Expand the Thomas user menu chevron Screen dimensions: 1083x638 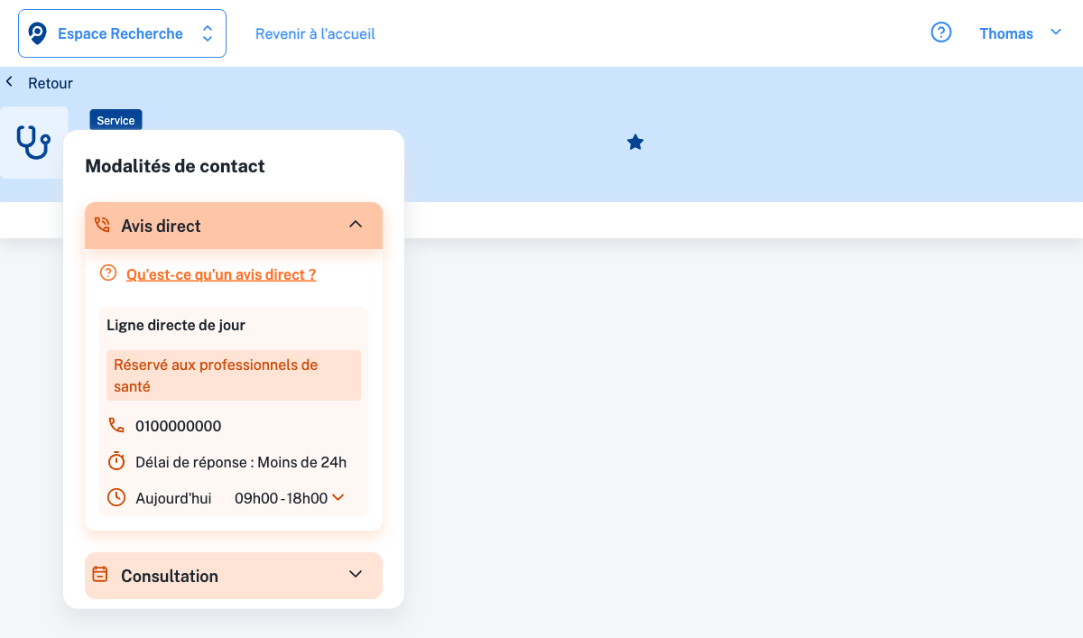tap(1056, 32)
